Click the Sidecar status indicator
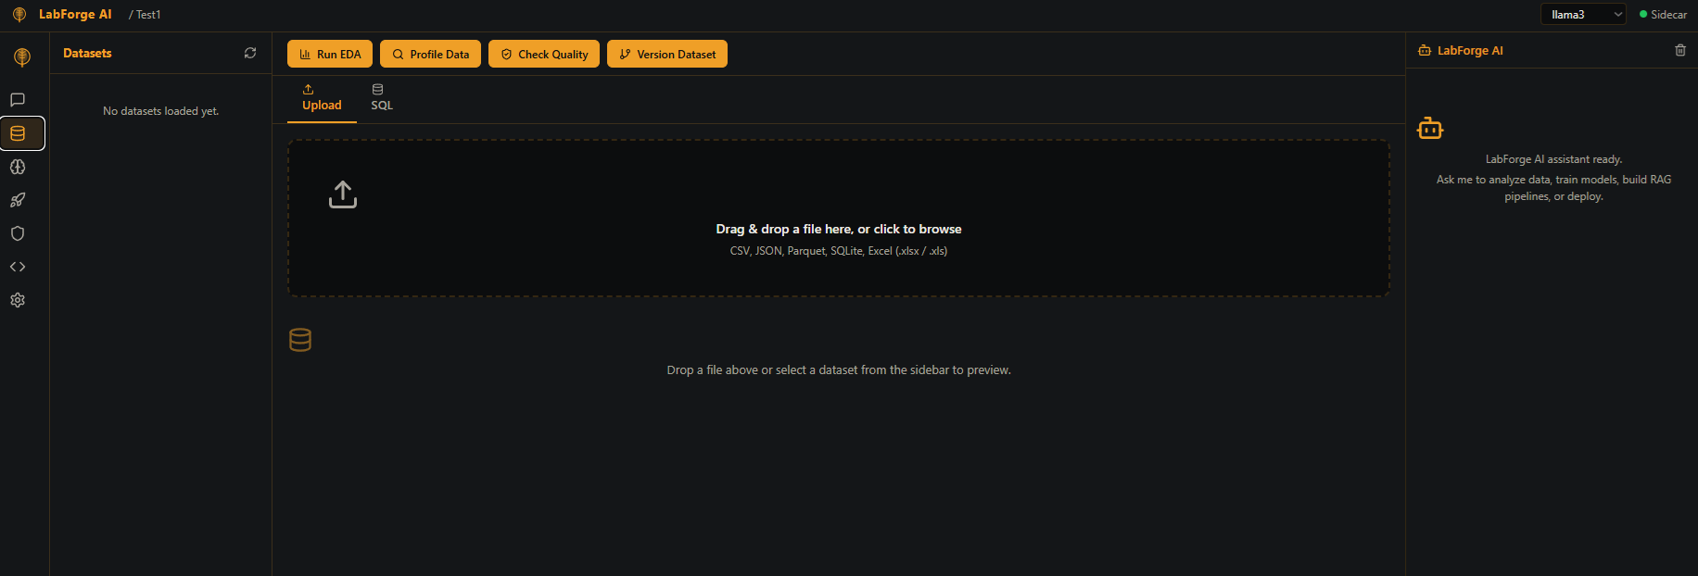1698x576 pixels. tap(1663, 15)
